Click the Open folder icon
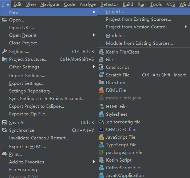The height and width of the screenshot is (178, 190). [x=4, y=20]
